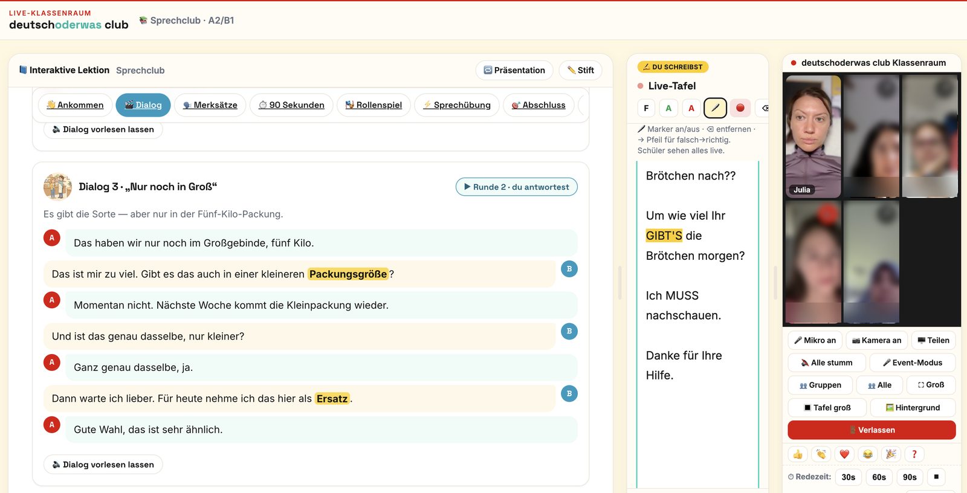The image size is (967, 493).
Task: Stop the Redezeit timer
Action: 936,477
